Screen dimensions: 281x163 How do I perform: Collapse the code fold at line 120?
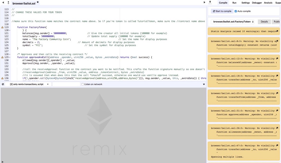10,30
